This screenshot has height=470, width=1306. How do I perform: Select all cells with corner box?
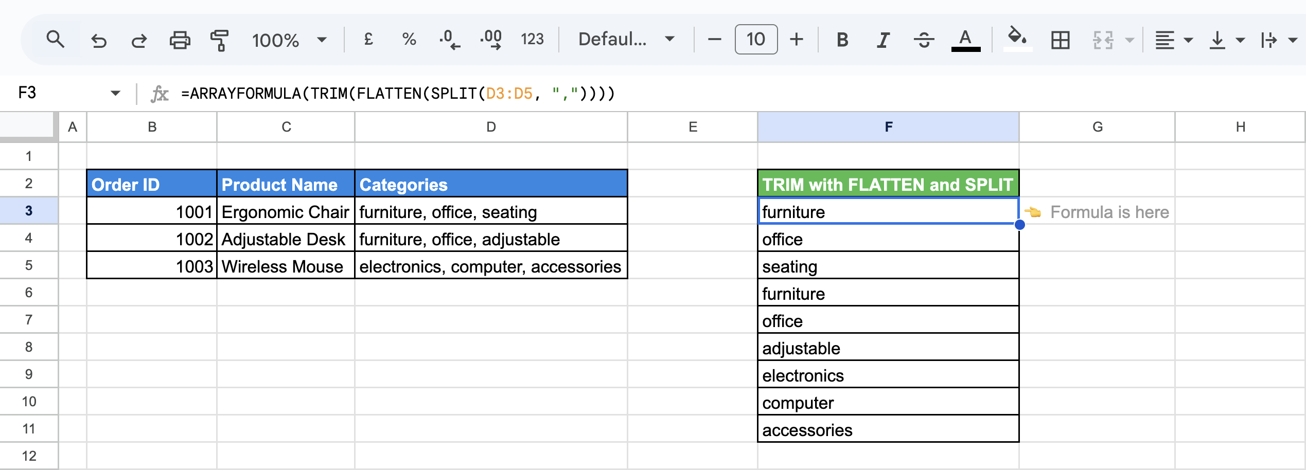[27, 126]
